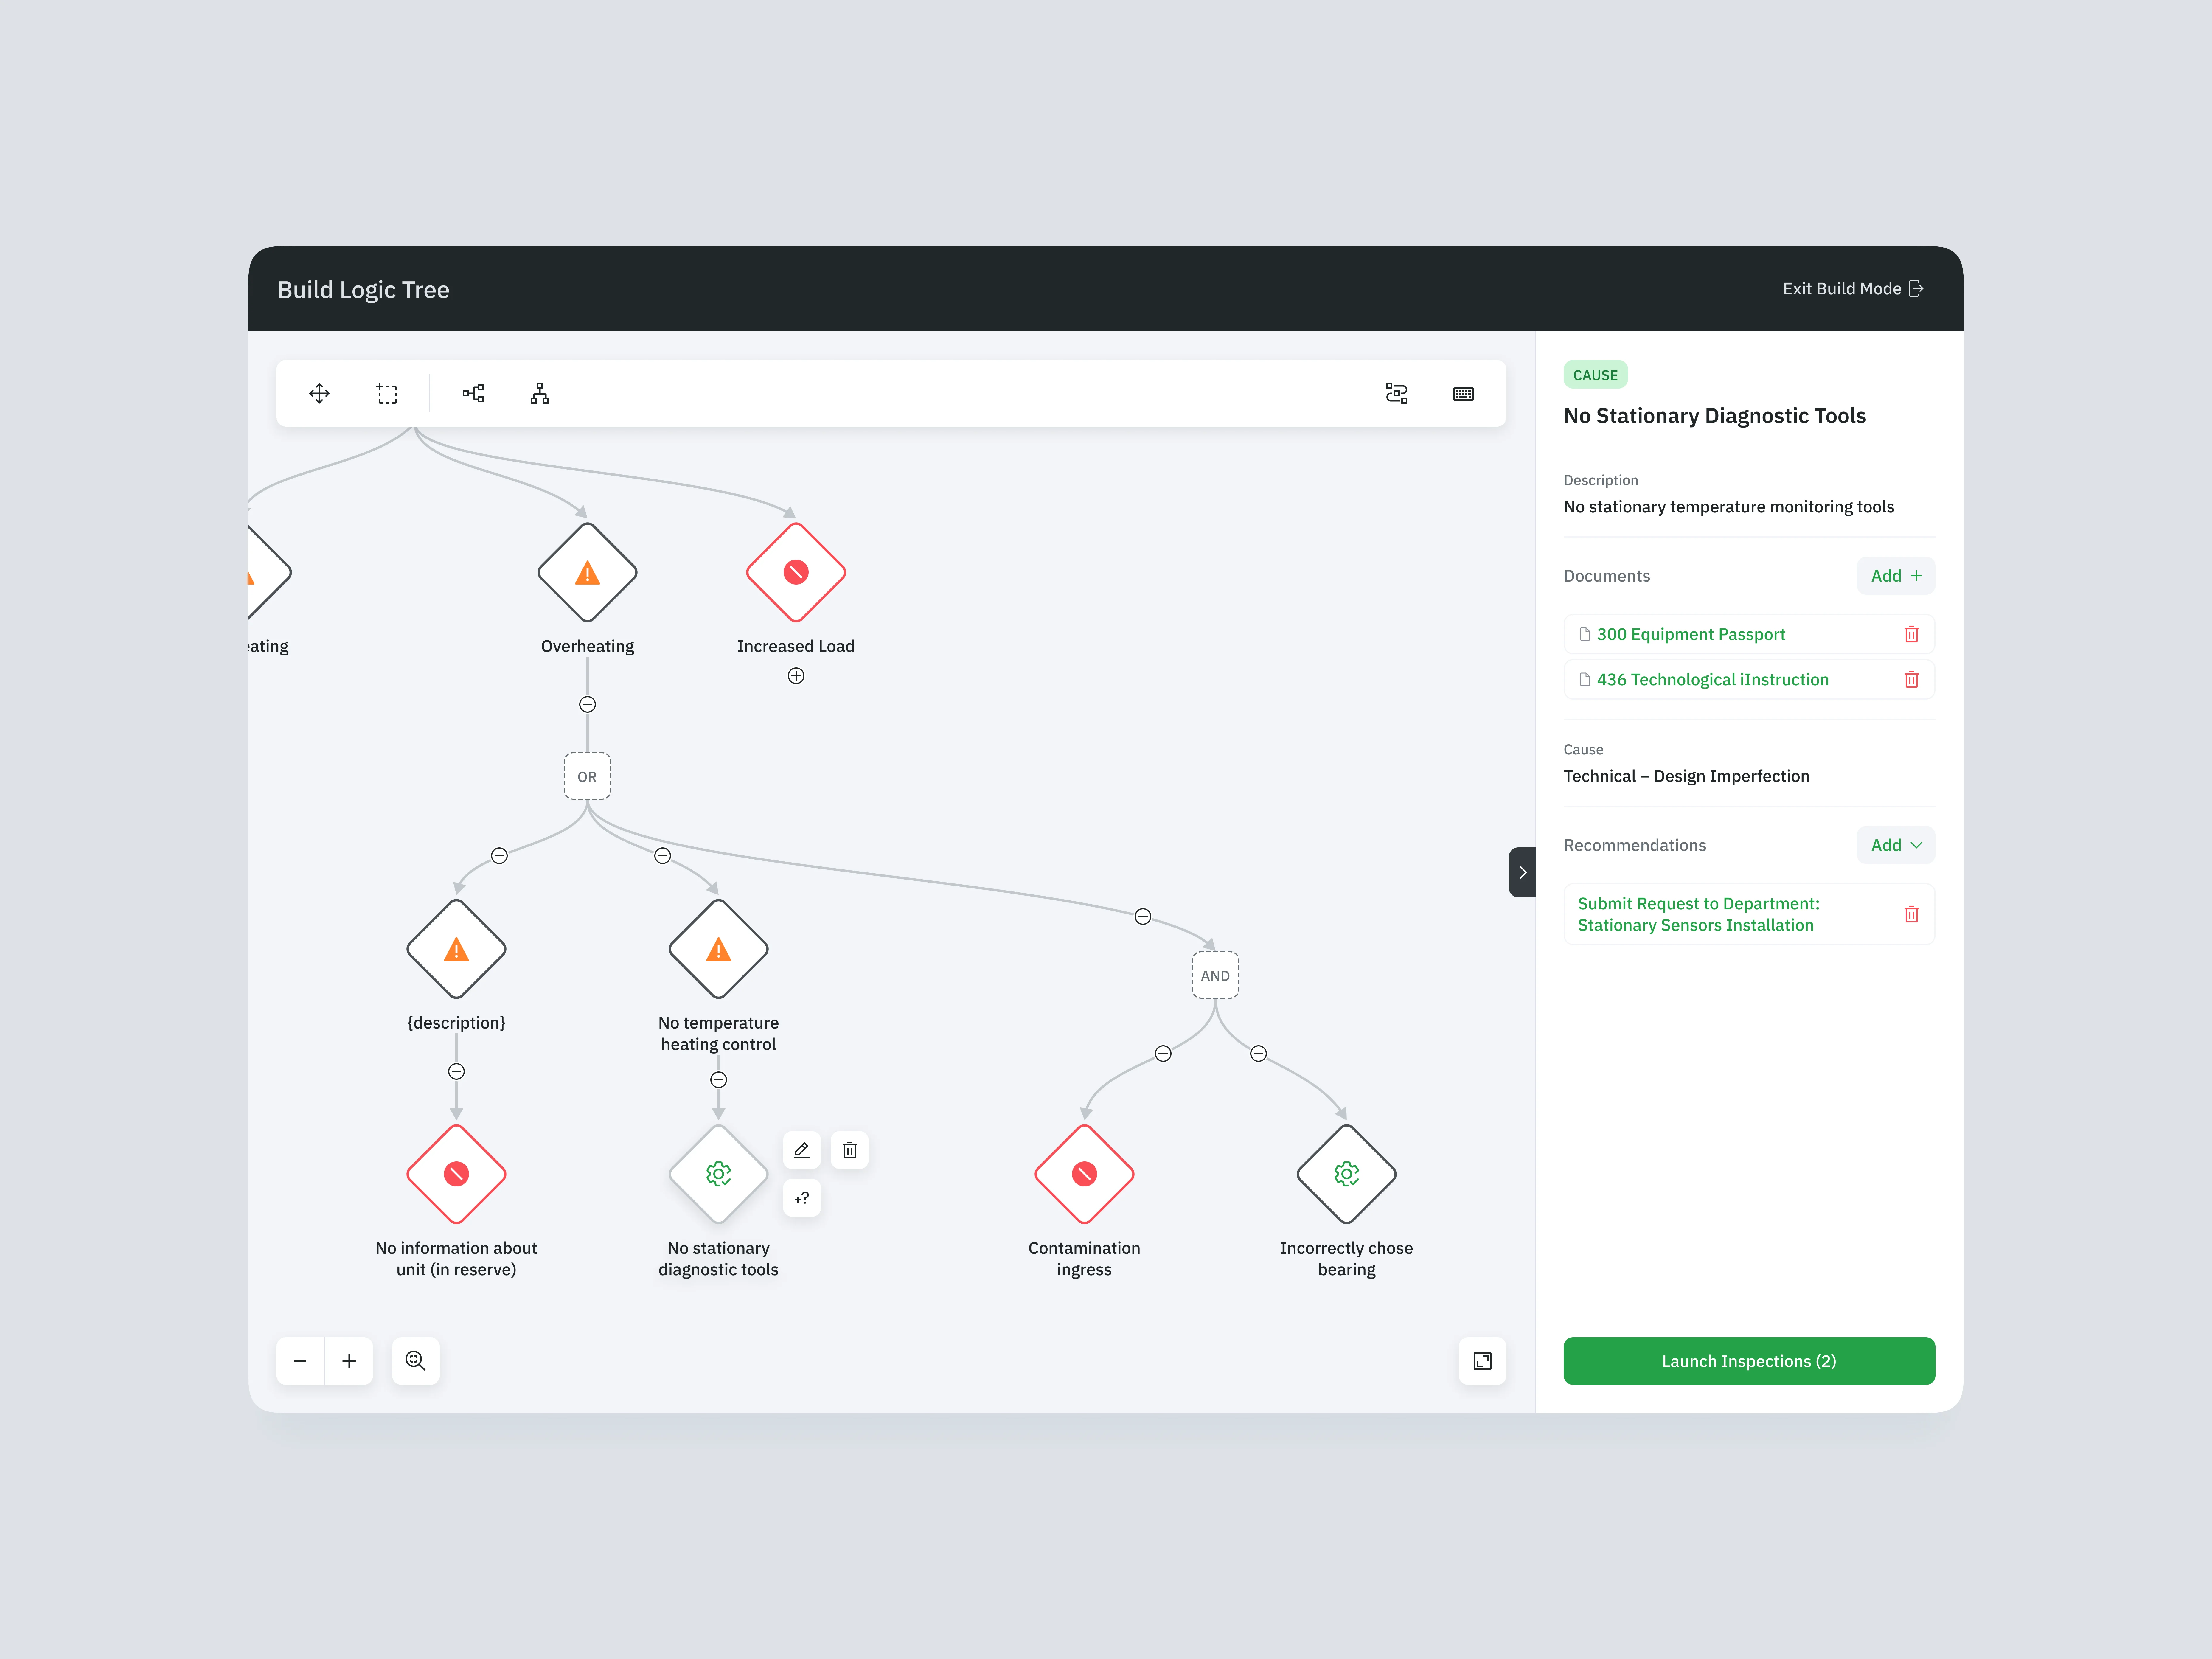Select the Increased Load node

pos(796,572)
